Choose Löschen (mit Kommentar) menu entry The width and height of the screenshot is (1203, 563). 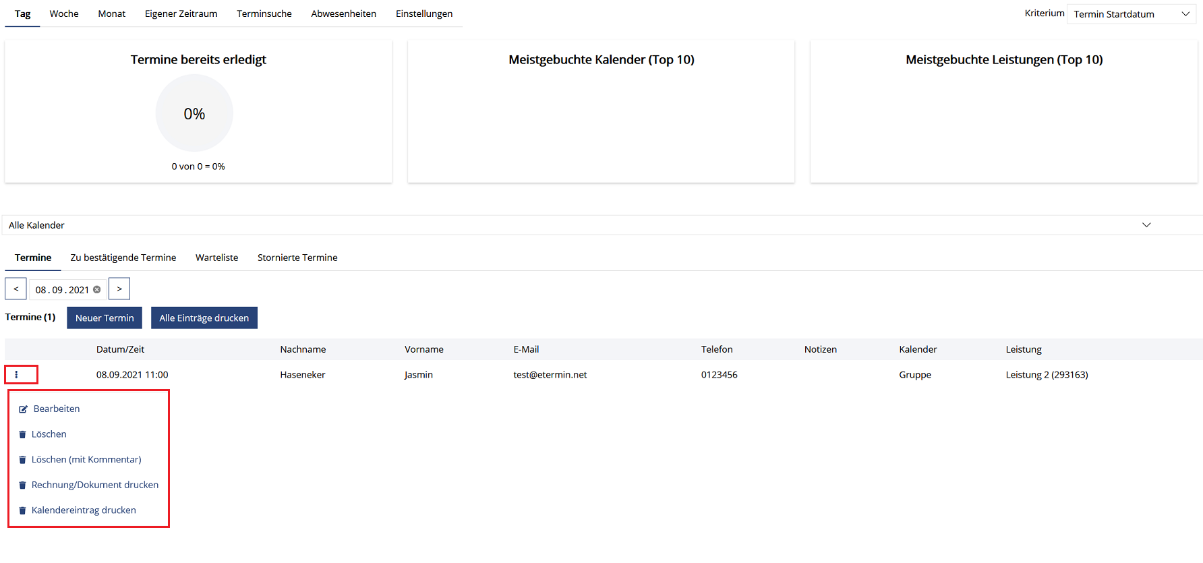(86, 459)
